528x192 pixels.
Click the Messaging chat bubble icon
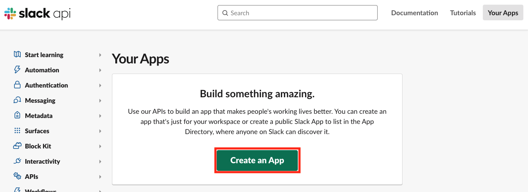pos(17,100)
